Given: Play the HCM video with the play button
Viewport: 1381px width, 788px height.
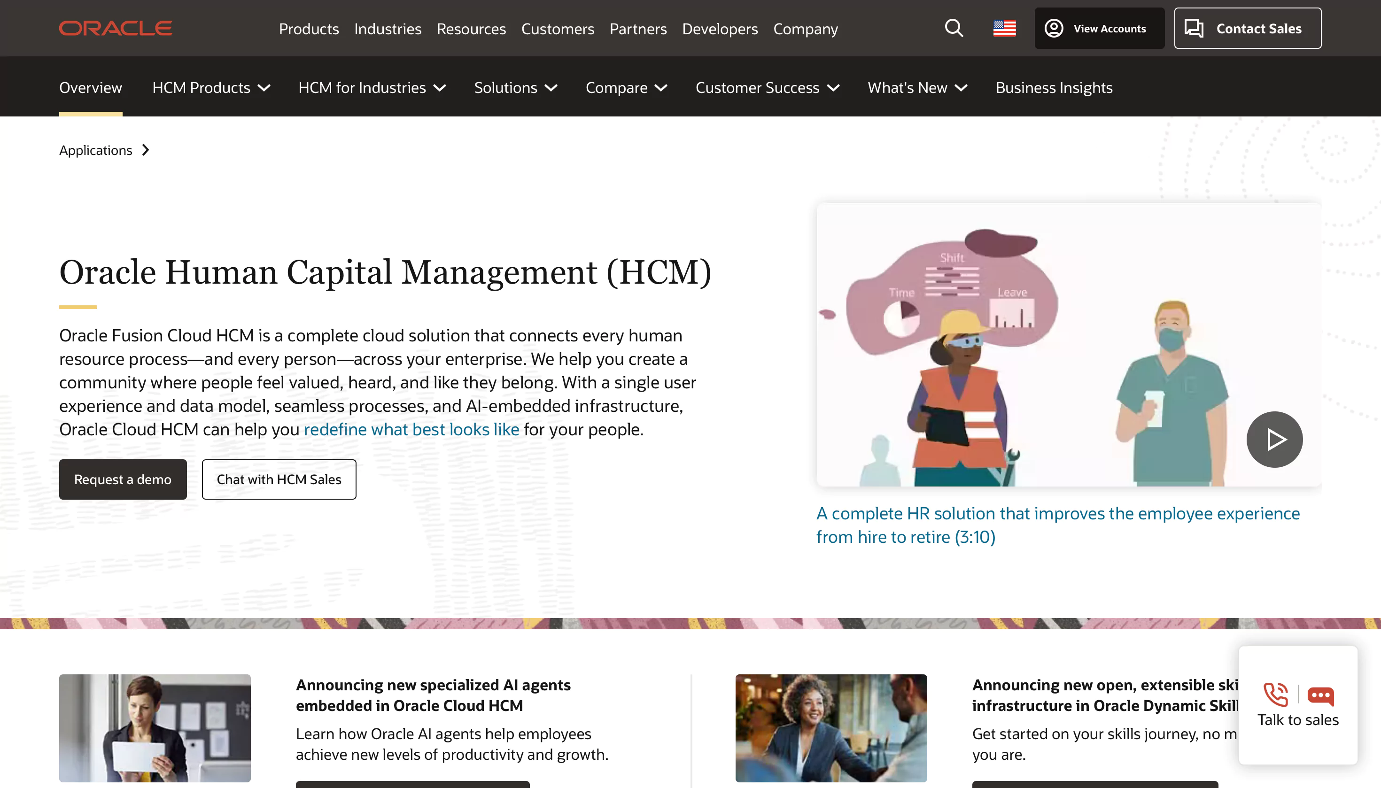Looking at the screenshot, I should (x=1274, y=439).
